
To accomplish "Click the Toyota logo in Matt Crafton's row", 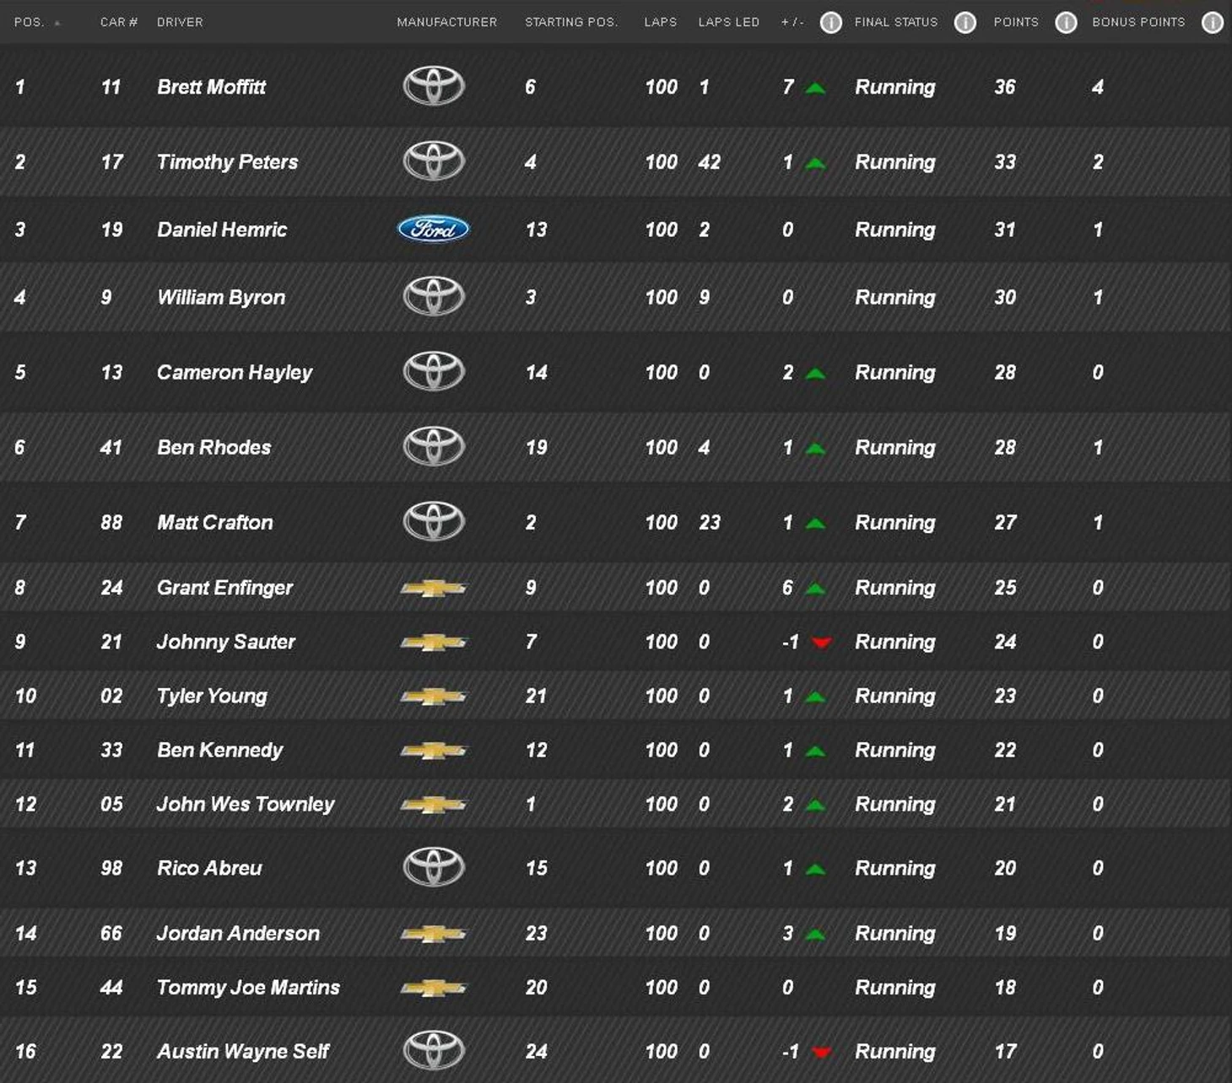I will [434, 521].
